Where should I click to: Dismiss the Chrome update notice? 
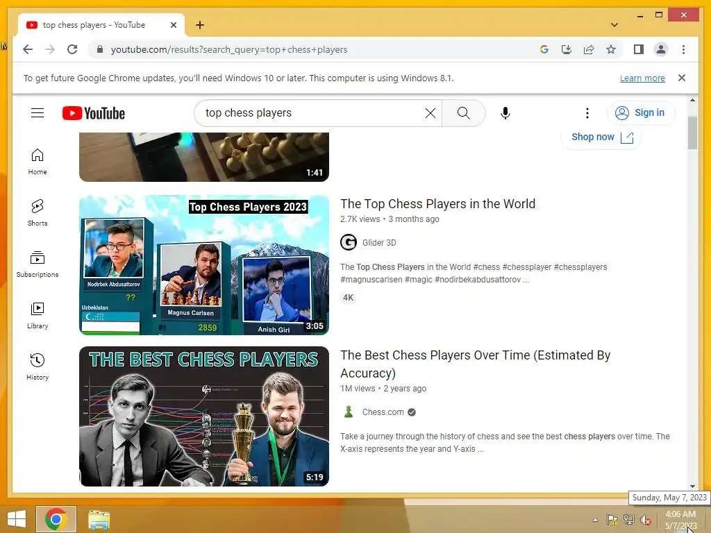[x=682, y=78]
